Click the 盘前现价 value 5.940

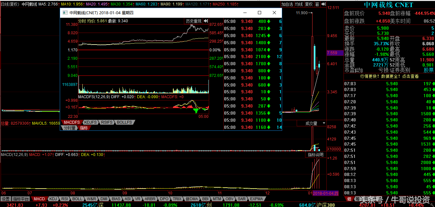coord(384,13)
